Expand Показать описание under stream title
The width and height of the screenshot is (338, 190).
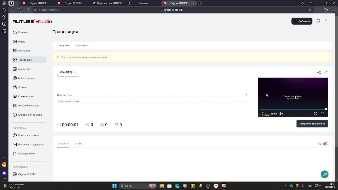coord(68,76)
